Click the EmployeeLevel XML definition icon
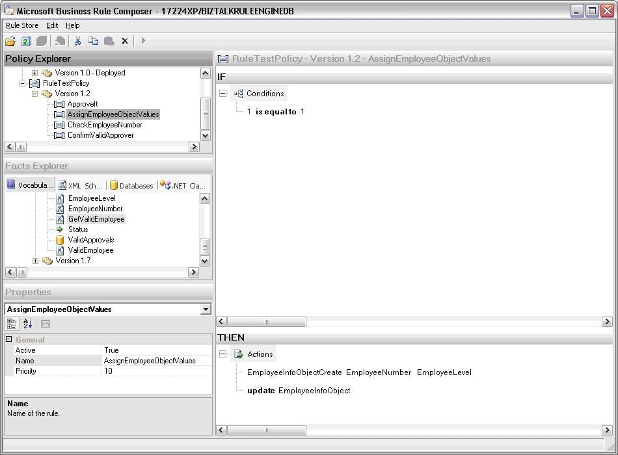The image size is (618, 455). point(60,198)
